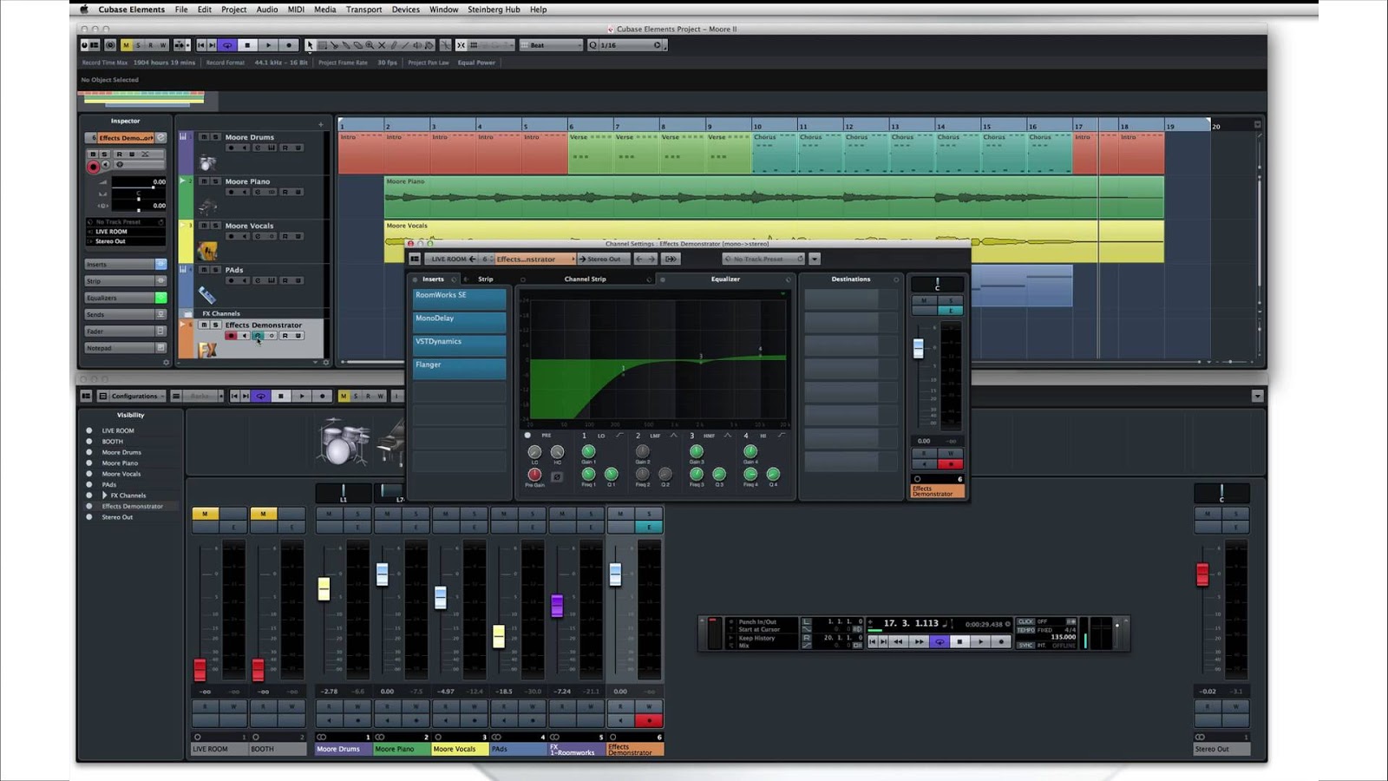Click the VSTDynamics insert slot

point(459,345)
